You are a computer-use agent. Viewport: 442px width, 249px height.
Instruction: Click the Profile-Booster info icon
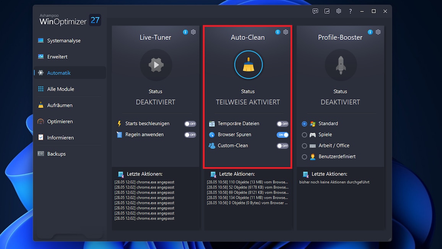370,32
